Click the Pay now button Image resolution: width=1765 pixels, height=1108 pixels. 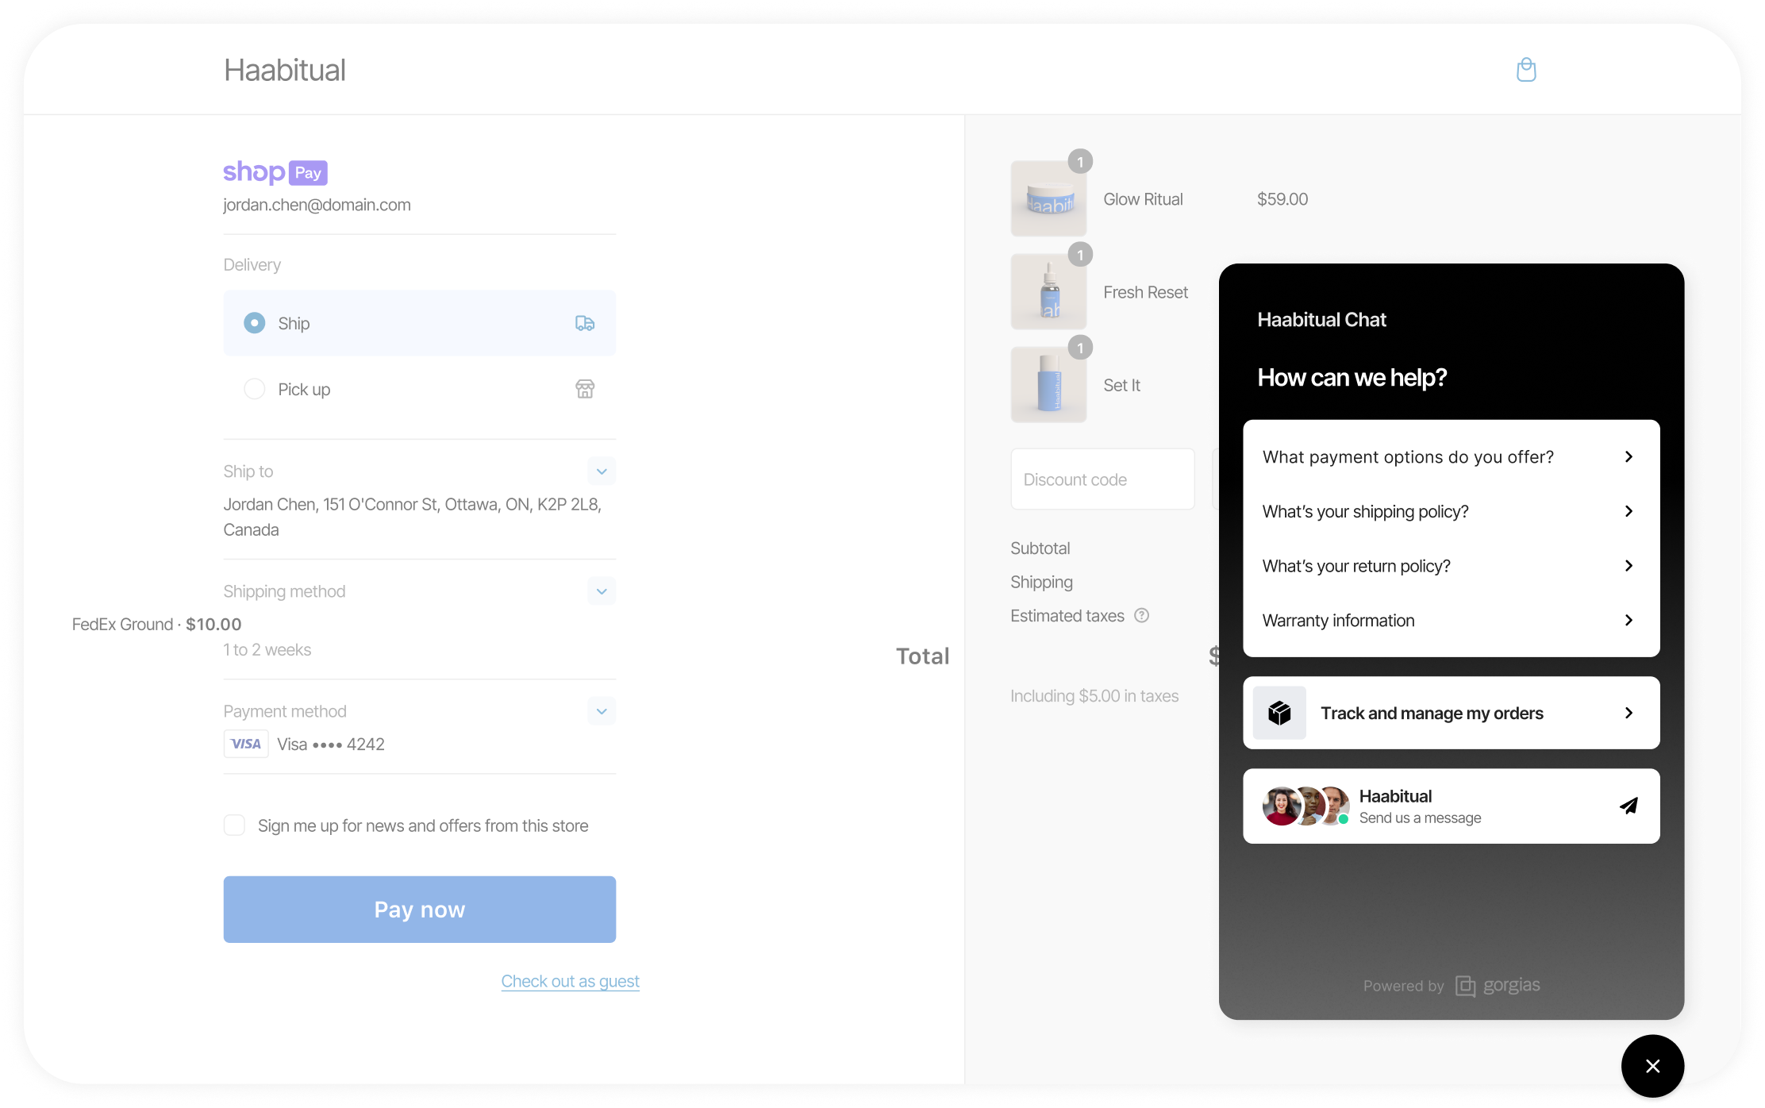click(x=418, y=909)
